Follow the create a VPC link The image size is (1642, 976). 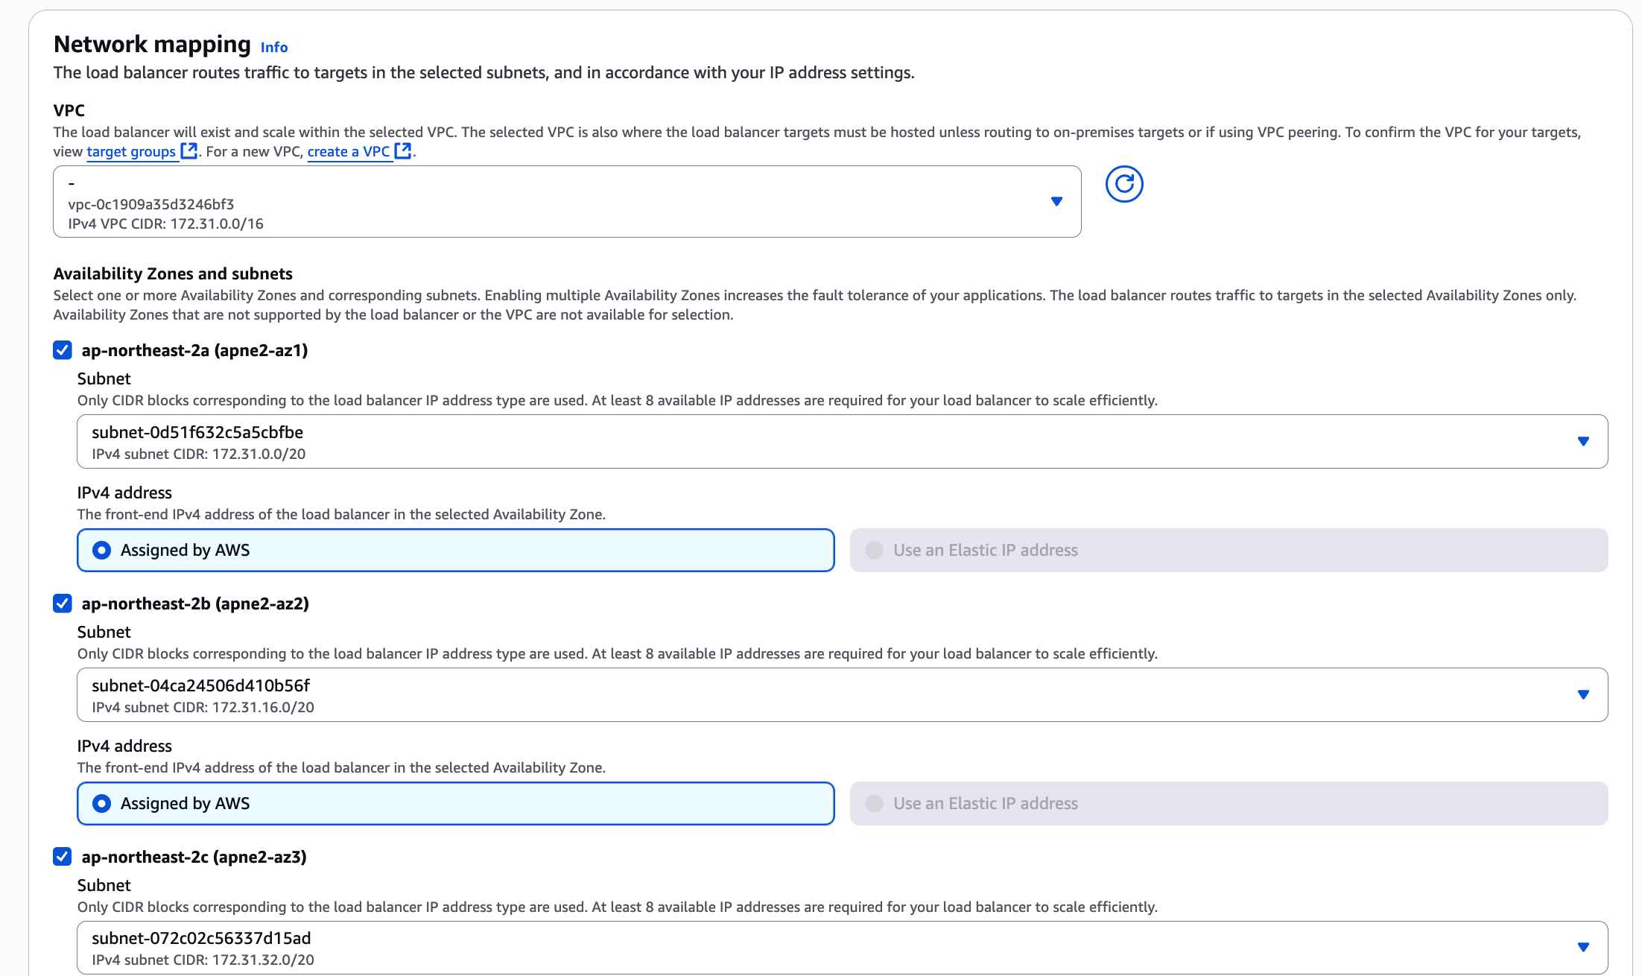(x=348, y=152)
